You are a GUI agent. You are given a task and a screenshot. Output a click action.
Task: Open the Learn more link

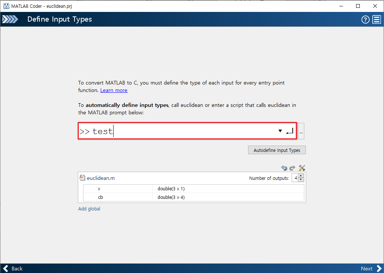(114, 90)
